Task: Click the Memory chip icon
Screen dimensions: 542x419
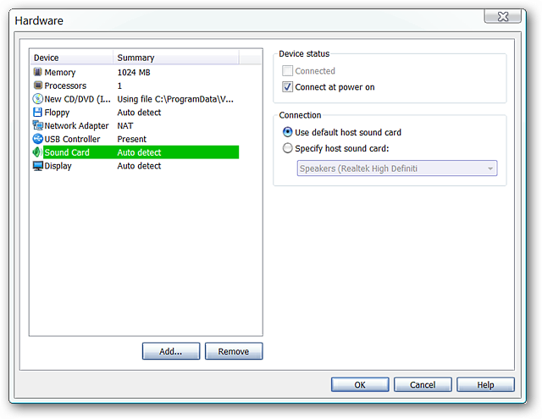Action: point(37,72)
